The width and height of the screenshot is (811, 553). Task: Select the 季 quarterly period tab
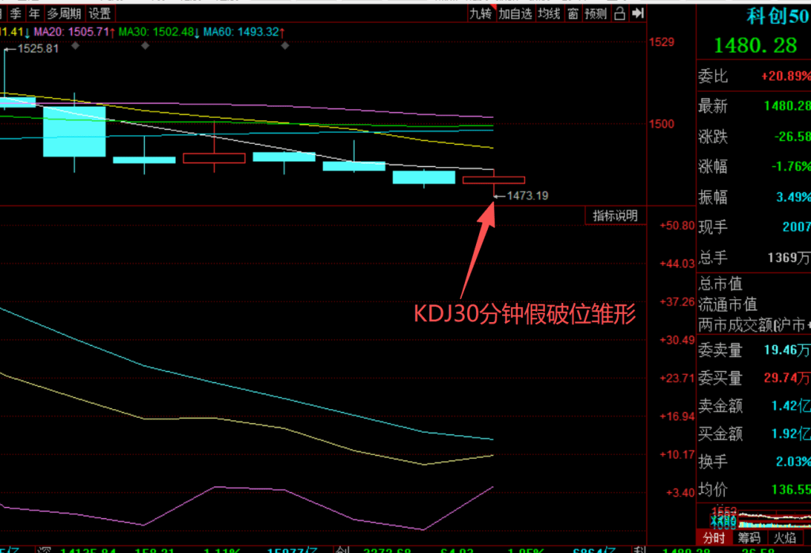[x=15, y=13]
